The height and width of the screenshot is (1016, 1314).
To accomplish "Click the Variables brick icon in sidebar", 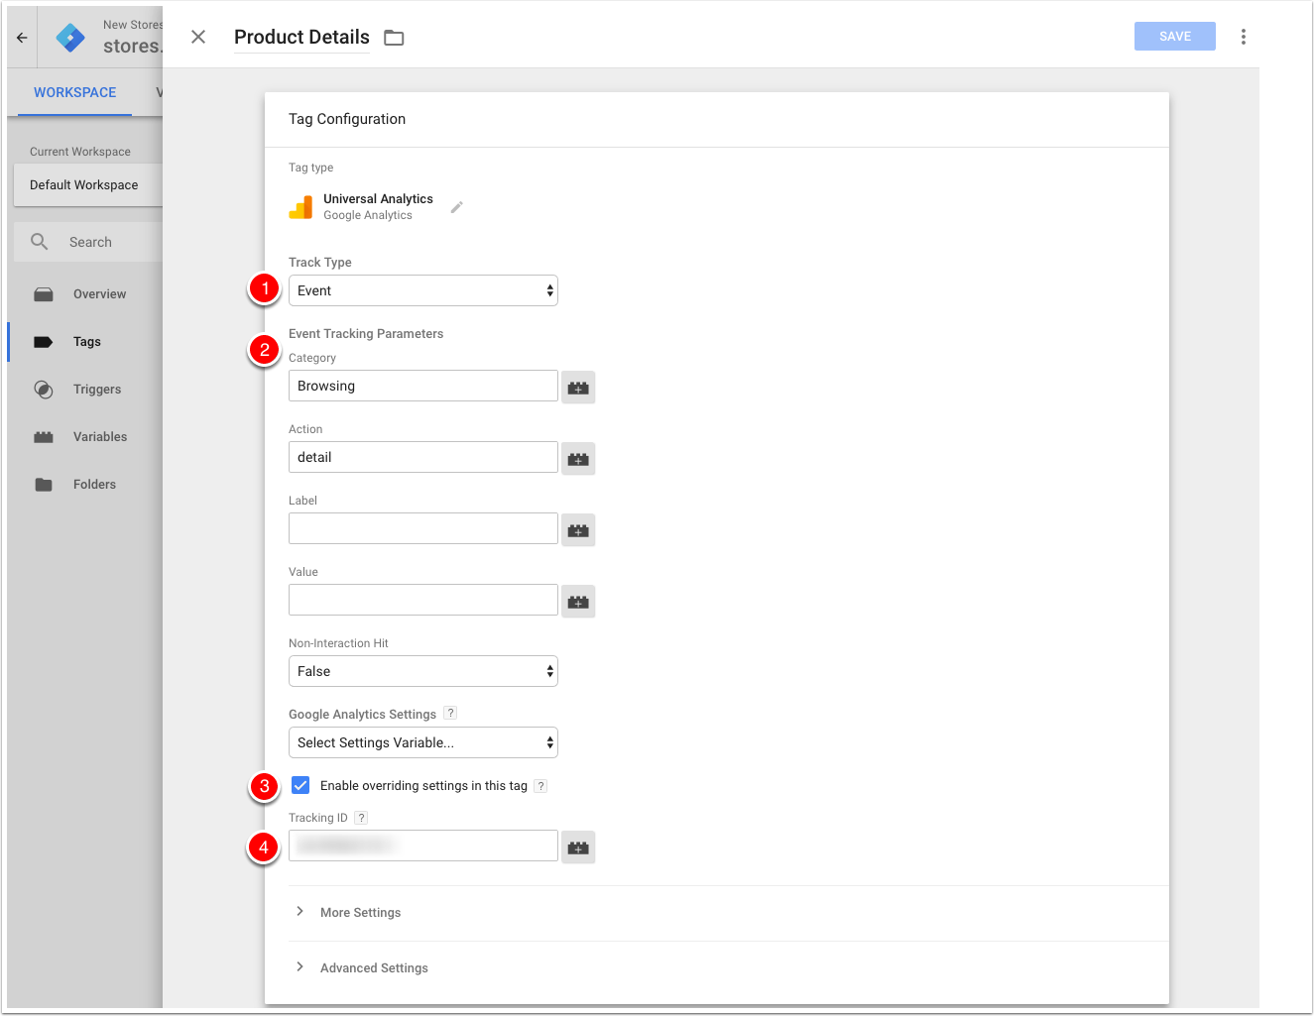I will click(44, 437).
